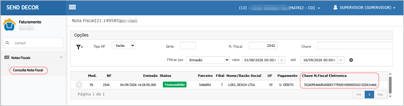Viewport: 404px width, 106px height.
Task: Click the Faturamento module icon
Action: point(9,25)
